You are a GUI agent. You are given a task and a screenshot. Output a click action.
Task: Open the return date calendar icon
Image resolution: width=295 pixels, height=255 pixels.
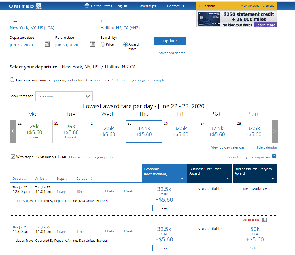pos(92,44)
